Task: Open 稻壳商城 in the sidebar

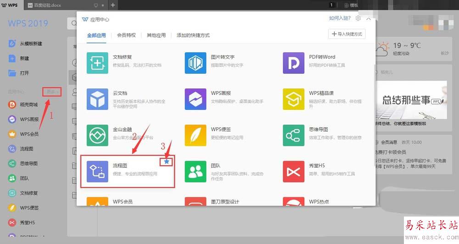Action: [x=23, y=104]
